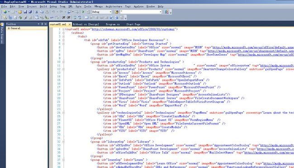Follow the schemas.microsoft.com customui link

[x=133, y=29]
